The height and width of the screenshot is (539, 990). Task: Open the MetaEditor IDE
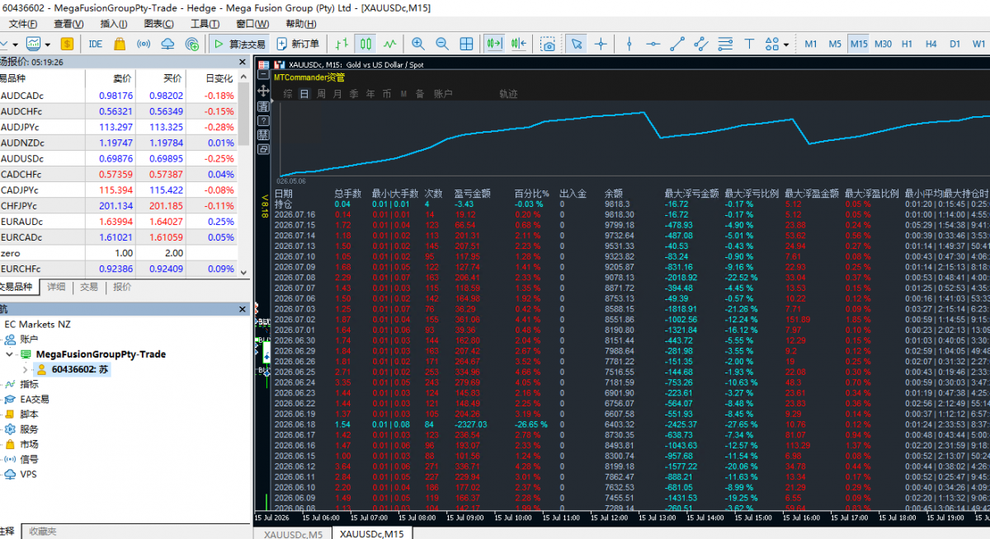click(96, 44)
